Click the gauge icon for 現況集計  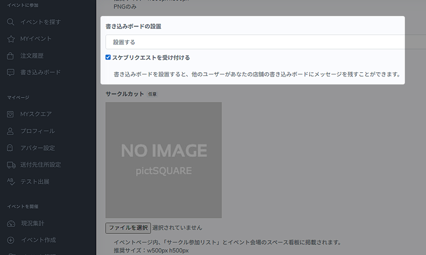pyautogui.click(x=11, y=223)
